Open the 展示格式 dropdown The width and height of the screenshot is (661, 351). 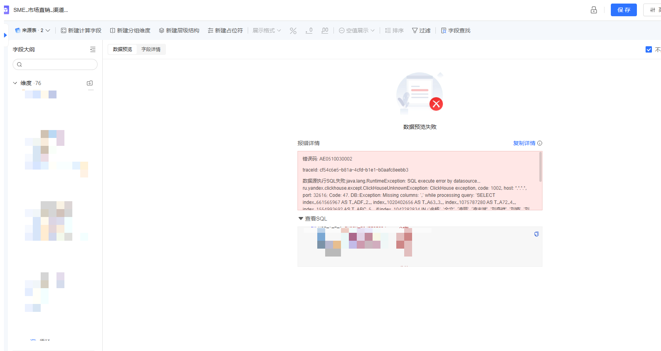tap(267, 30)
